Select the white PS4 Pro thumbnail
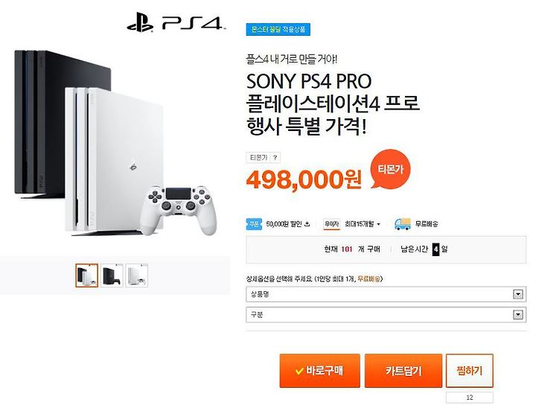This screenshot has height=411, width=536. [137, 275]
